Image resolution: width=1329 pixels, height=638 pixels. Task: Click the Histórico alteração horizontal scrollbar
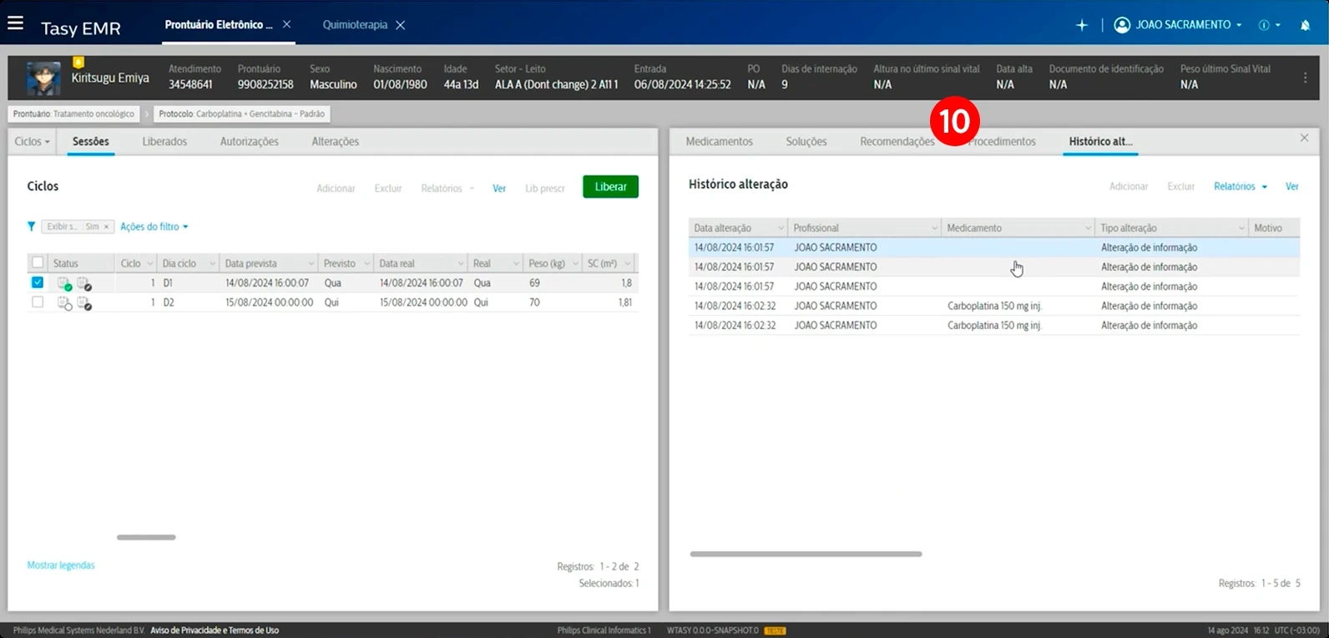(806, 554)
